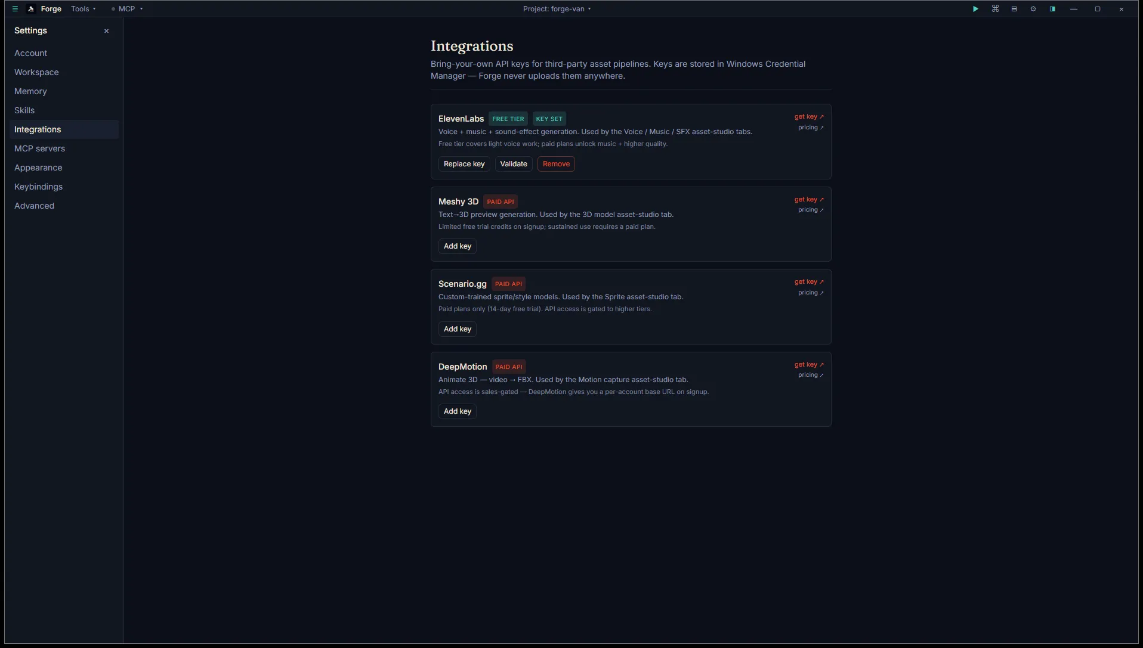Add a key for DeepMotion
1143x648 pixels.
coord(458,411)
